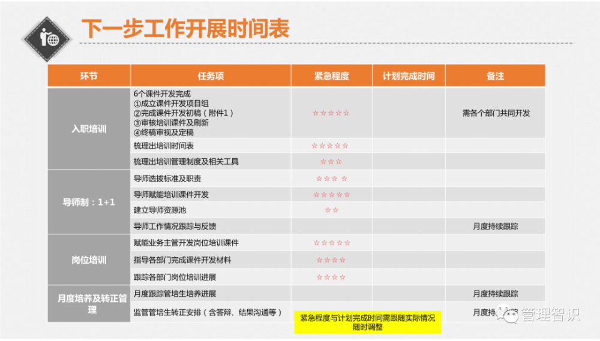Click the 岗位培训 category cell
Viewport: 600px width, 341px height.
[89, 260]
